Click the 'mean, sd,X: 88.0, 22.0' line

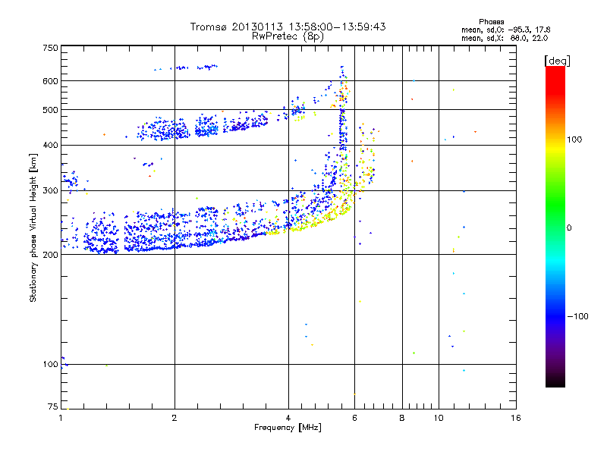(x=505, y=38)
